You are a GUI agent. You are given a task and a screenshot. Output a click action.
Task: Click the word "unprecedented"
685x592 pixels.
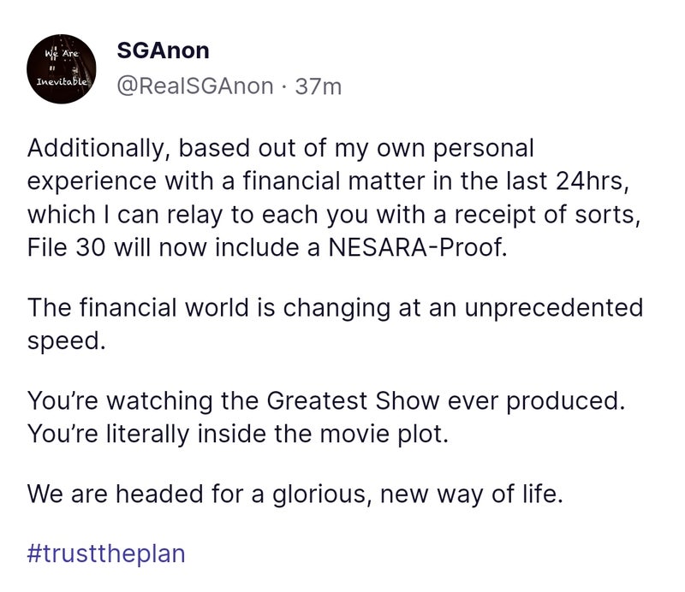point(552,307)
